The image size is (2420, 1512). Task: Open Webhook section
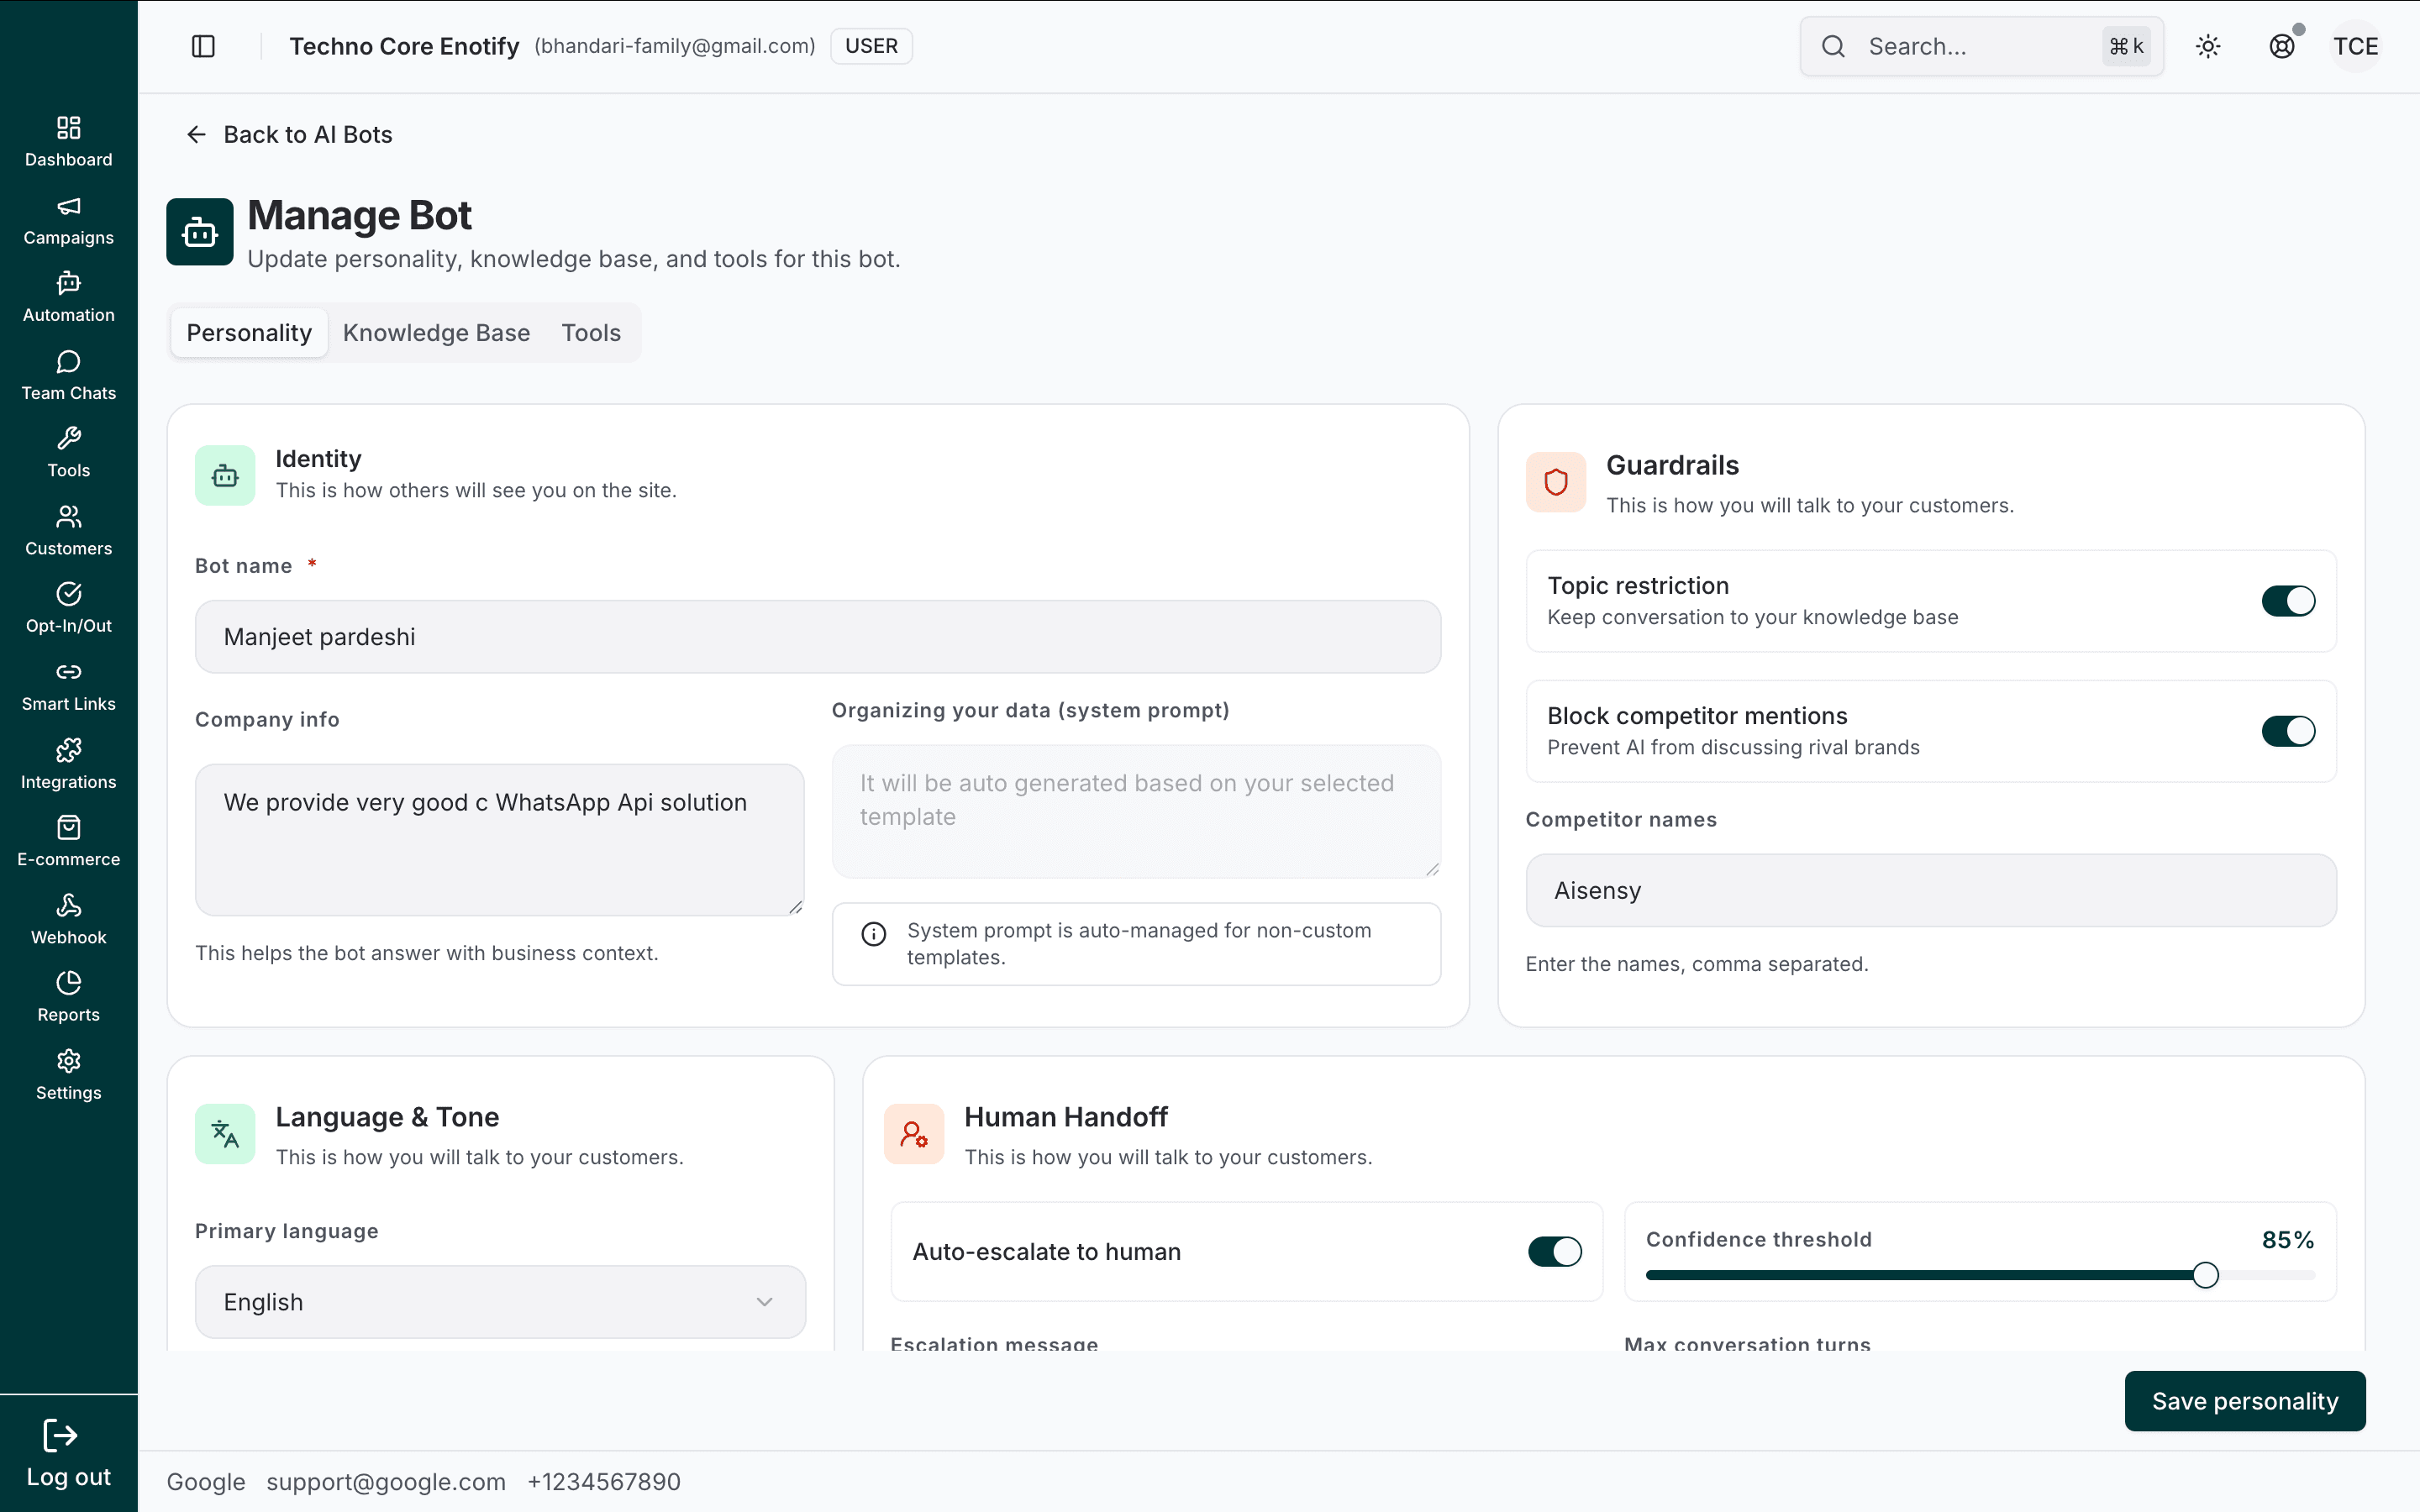point(68,920)
